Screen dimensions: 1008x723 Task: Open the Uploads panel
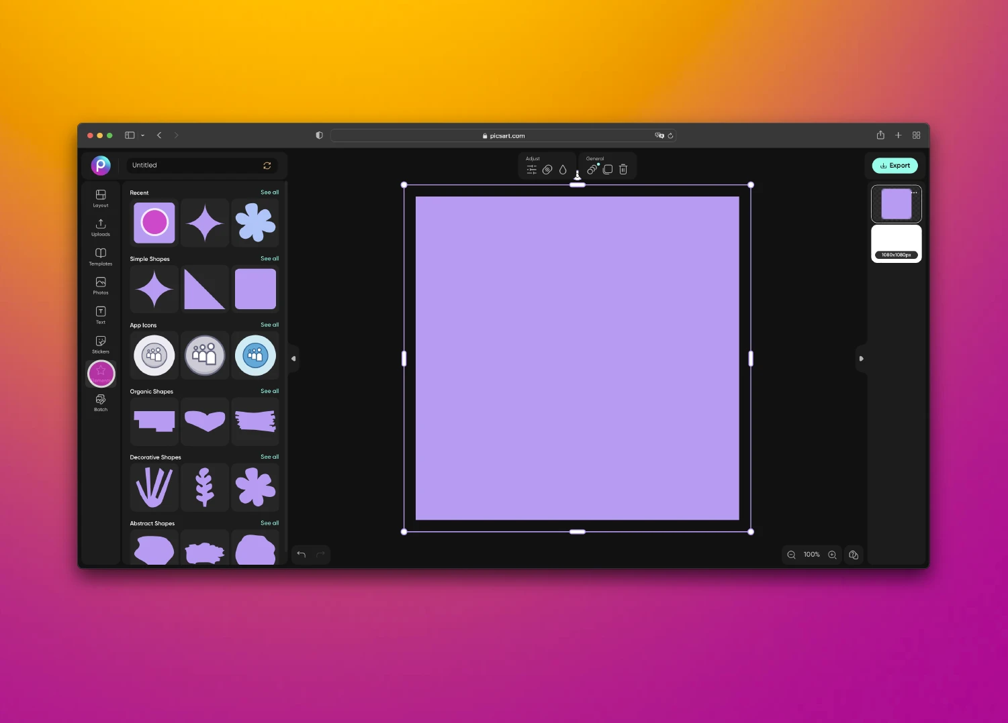point(100,227)
